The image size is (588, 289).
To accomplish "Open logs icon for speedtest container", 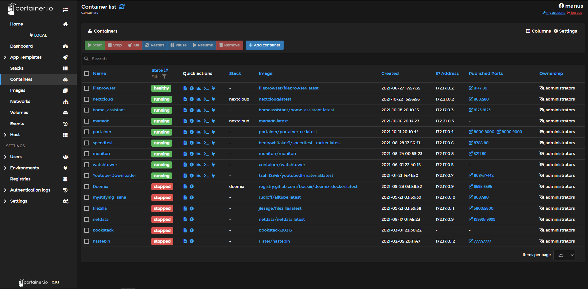I will (185, 143).
